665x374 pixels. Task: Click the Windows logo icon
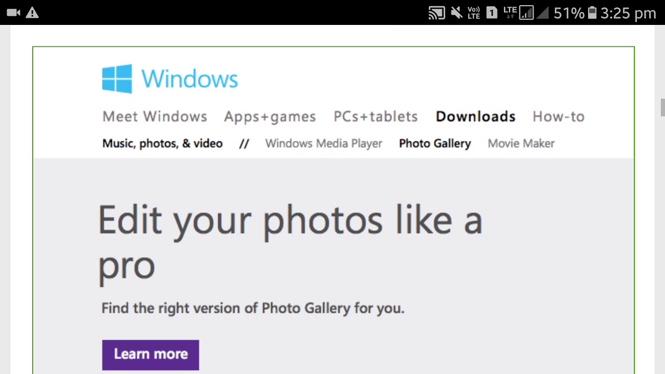click(117, 79)
